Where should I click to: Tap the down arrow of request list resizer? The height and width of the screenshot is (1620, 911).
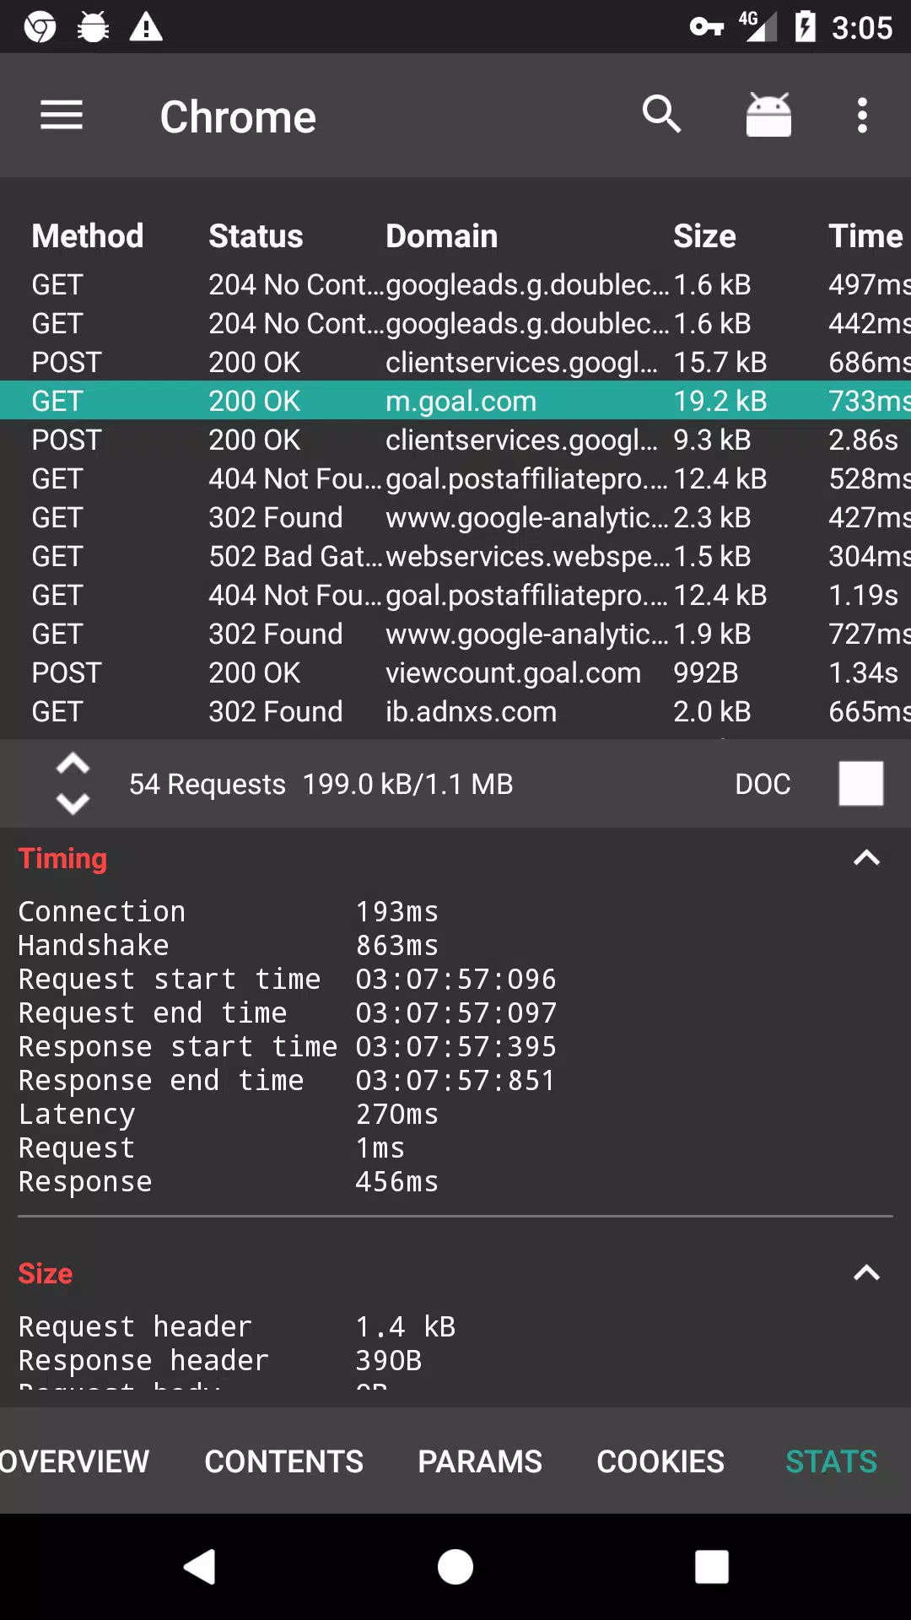pos(73,803)
